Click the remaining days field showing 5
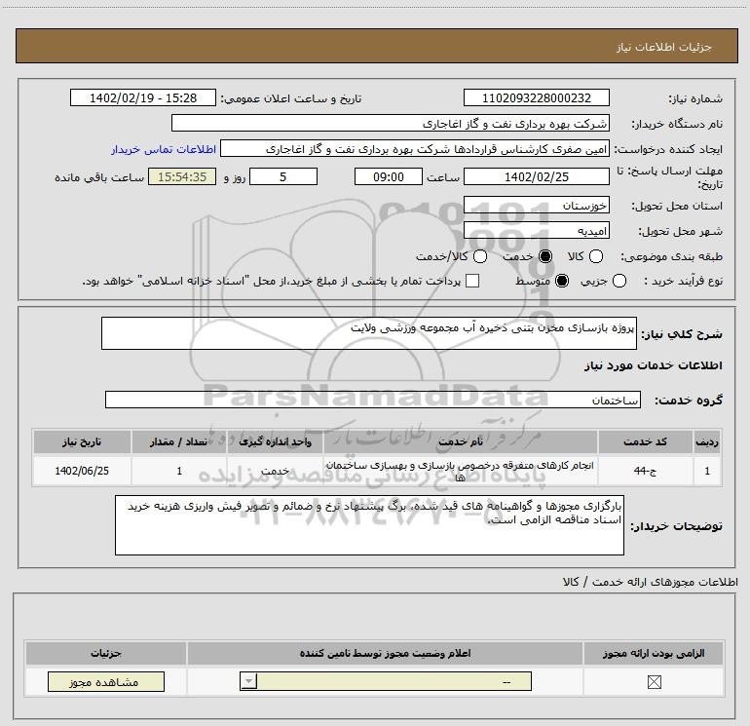 tap(283, 176)
